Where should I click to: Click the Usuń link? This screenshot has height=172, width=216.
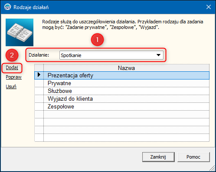click(11, 86)
